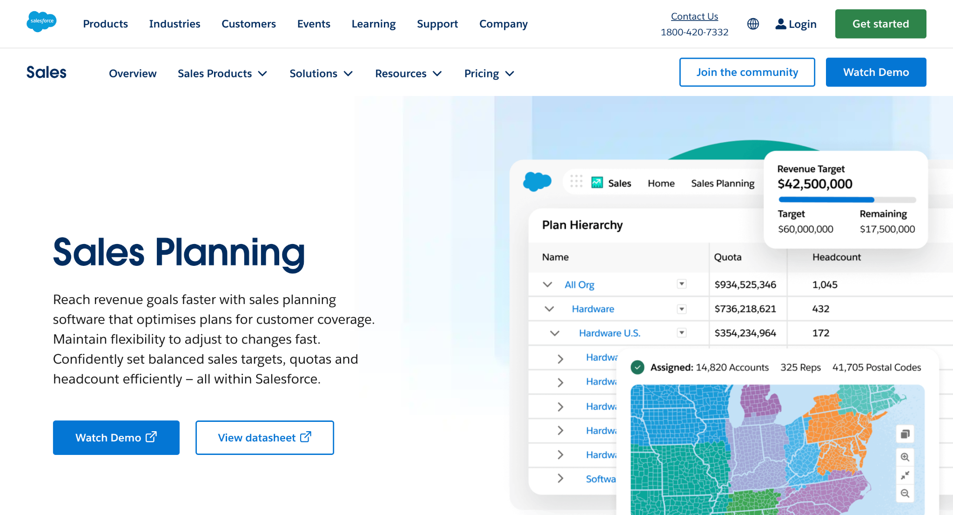Screen dimensions: 953x515
Task: Open the Customers menu
Action: coord(248,24)
